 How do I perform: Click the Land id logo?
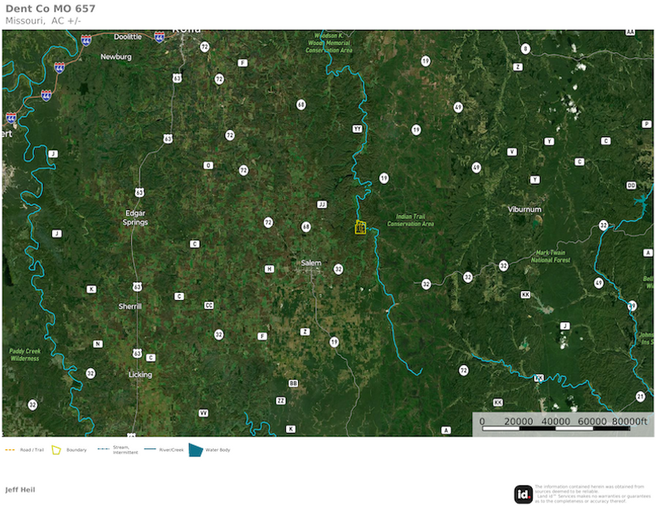(523, 495)
